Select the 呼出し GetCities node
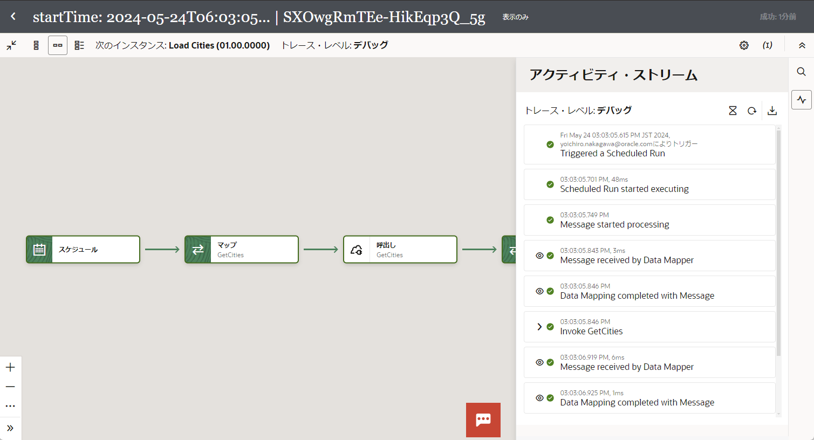 (x=400, y=250)
